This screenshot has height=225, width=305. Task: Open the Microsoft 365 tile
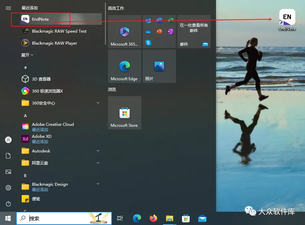124,32
